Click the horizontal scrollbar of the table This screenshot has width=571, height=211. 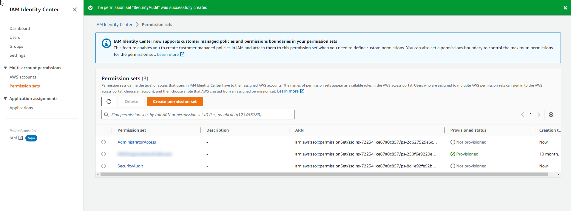(x=324, y=174)
